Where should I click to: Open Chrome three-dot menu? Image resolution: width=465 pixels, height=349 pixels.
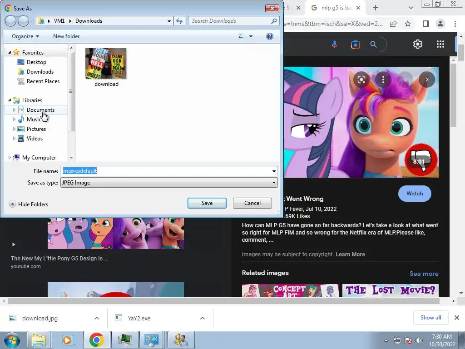(455, 24)
